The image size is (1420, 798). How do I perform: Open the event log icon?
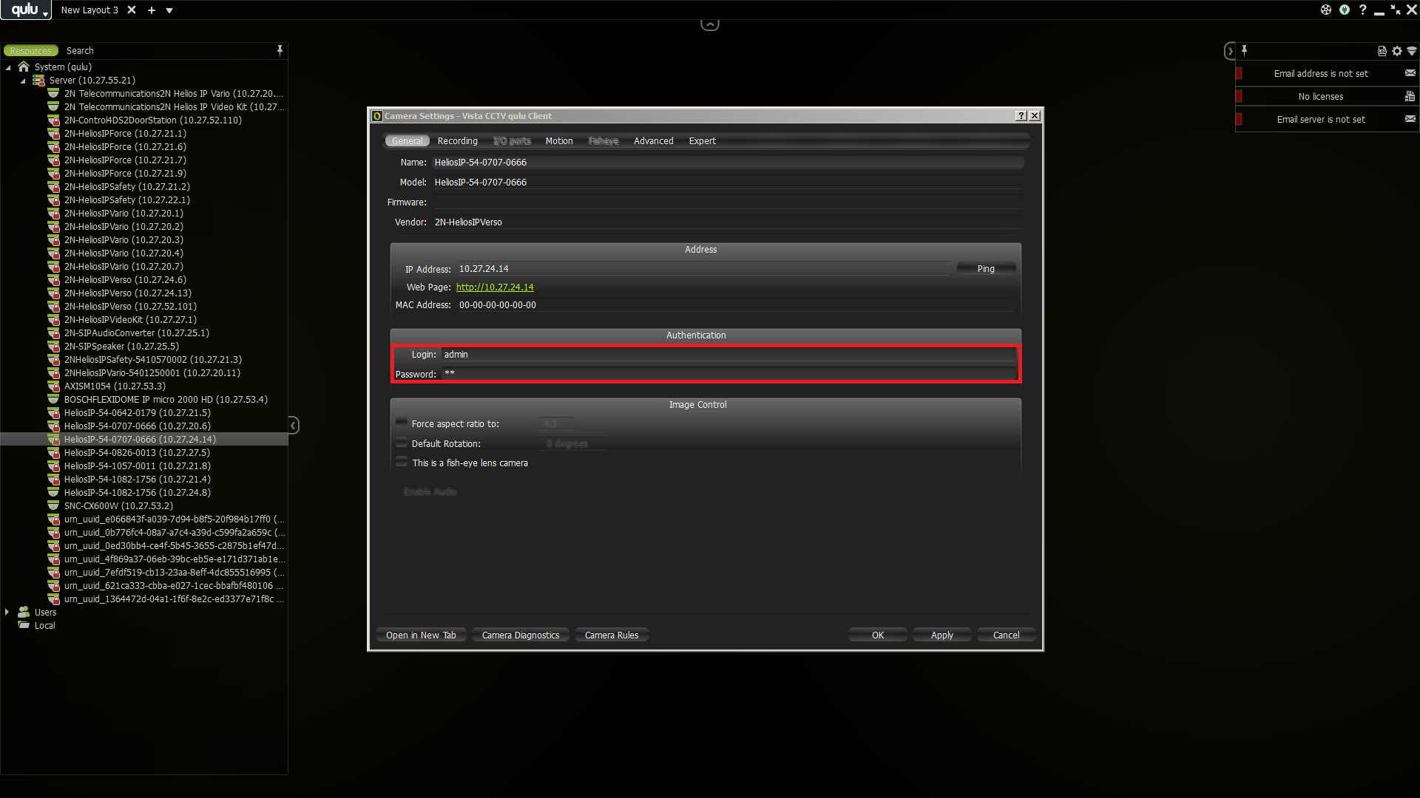(x=1382, y=51)
